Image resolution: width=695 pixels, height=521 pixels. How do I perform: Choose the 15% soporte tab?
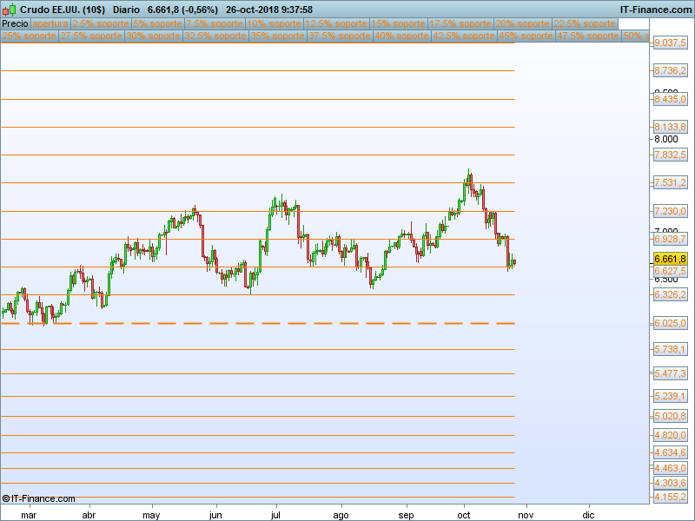398,24
